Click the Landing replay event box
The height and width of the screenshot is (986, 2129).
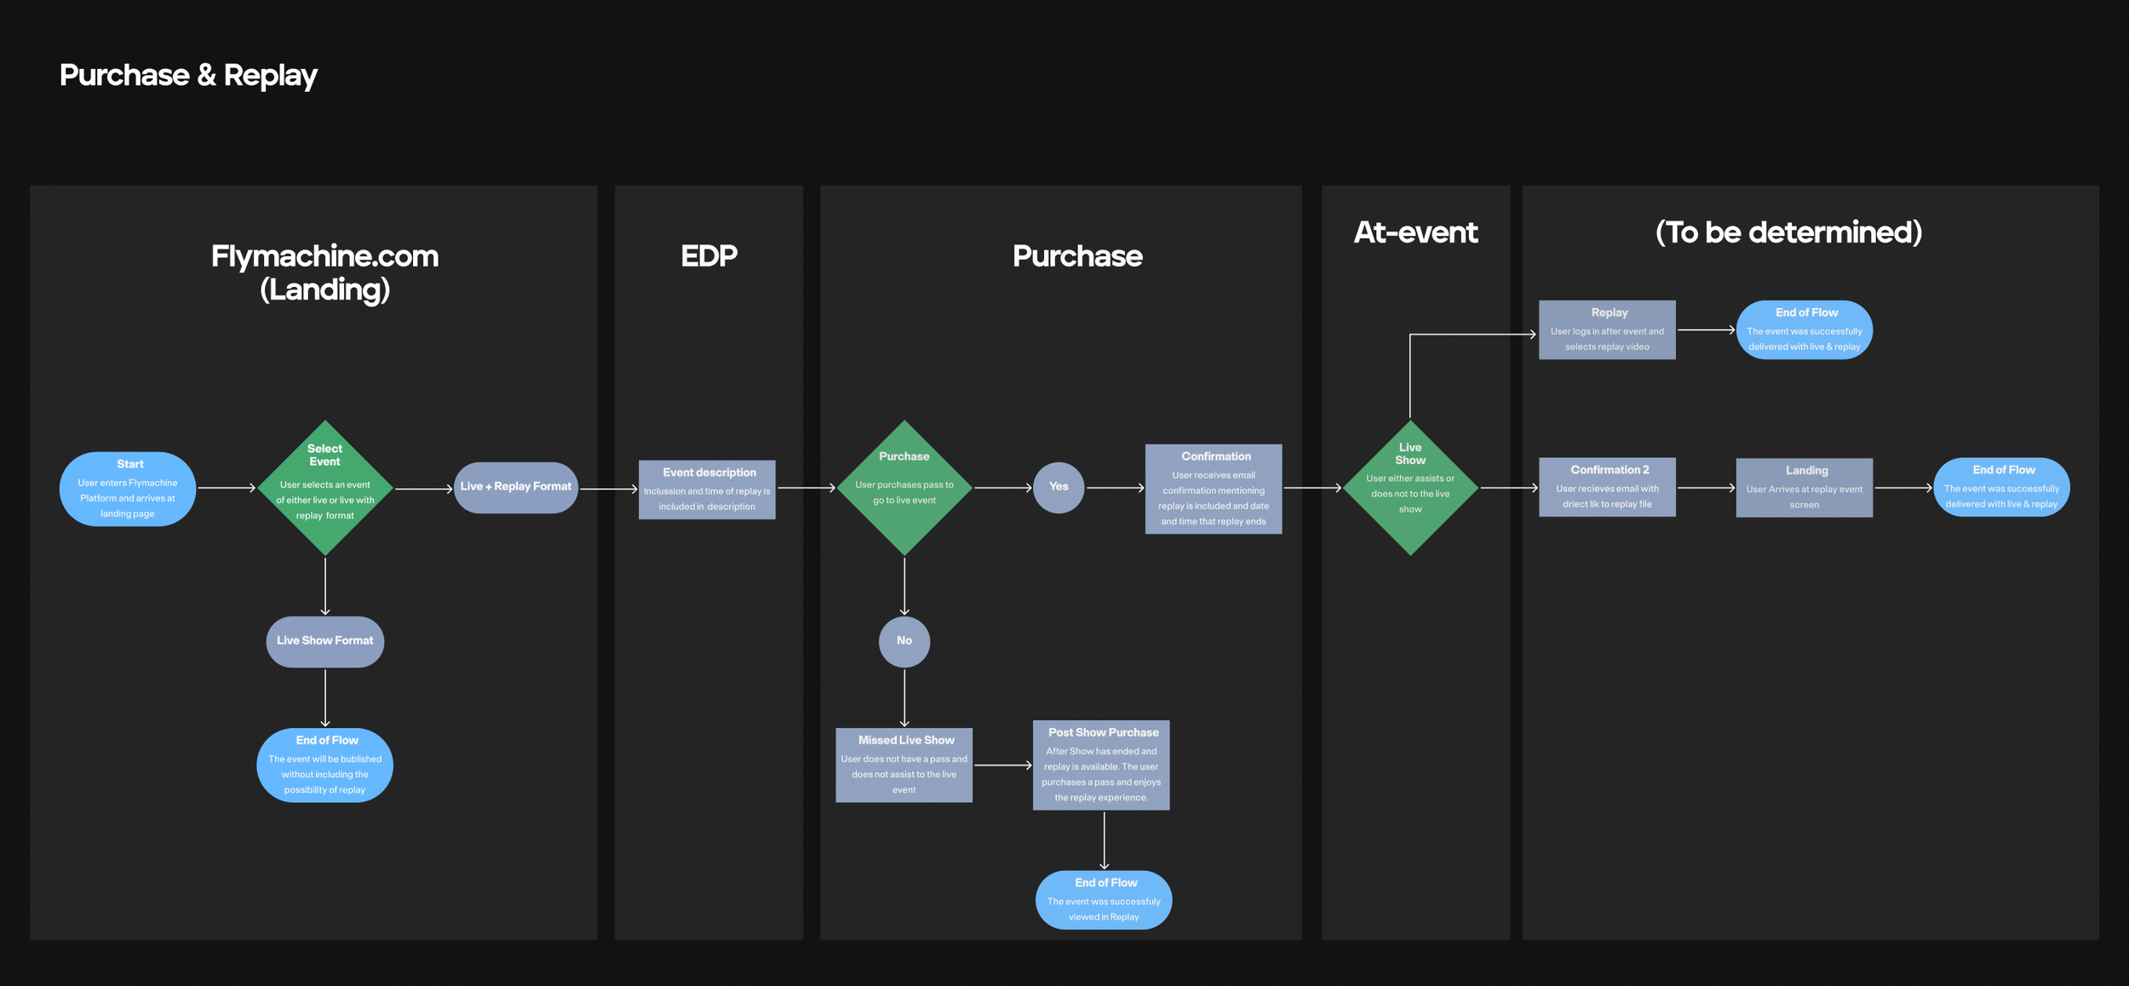point(1804,488)
